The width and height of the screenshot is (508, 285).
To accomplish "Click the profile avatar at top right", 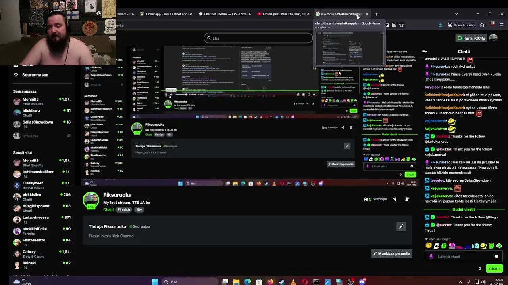I will (493, 38).
